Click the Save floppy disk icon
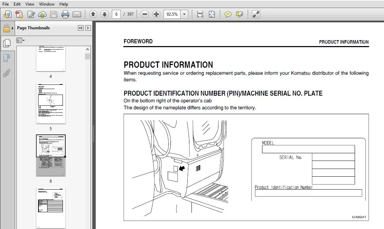This screenshot has width=384, height=229. [53, 14]
